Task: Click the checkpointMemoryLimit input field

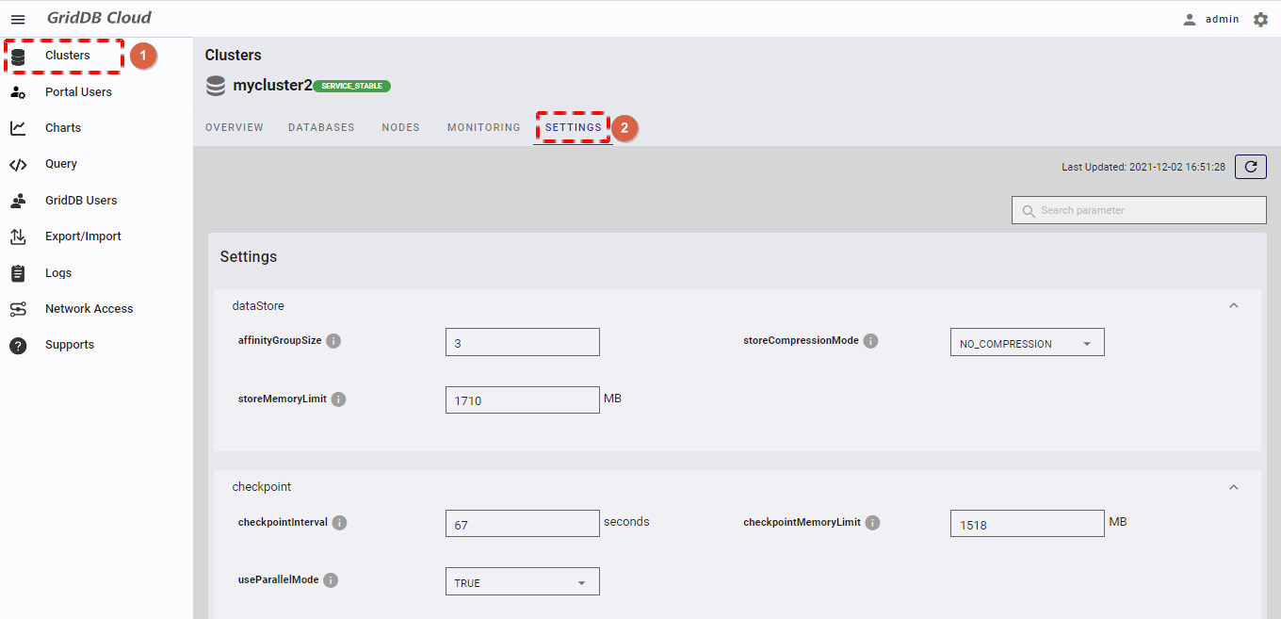Action: click(x=1027, y=524)
